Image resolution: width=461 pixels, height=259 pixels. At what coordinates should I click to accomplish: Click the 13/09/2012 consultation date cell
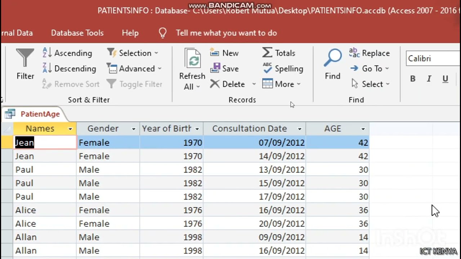254,170
